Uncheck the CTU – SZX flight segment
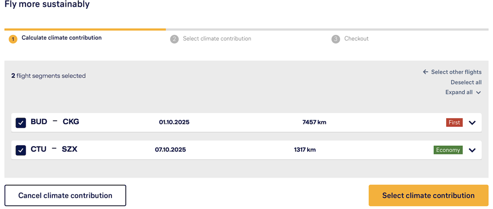The height and width of the screenshot is (209, 493). tap(21, 150)
